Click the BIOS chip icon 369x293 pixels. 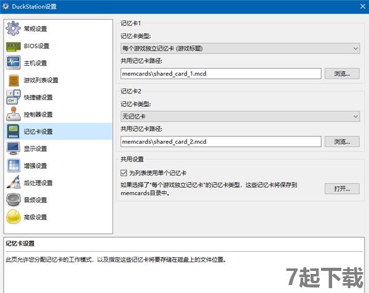(x=13, y=46)
